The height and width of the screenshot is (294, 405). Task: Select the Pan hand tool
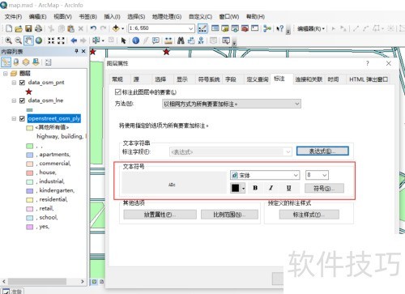point(28,40)
